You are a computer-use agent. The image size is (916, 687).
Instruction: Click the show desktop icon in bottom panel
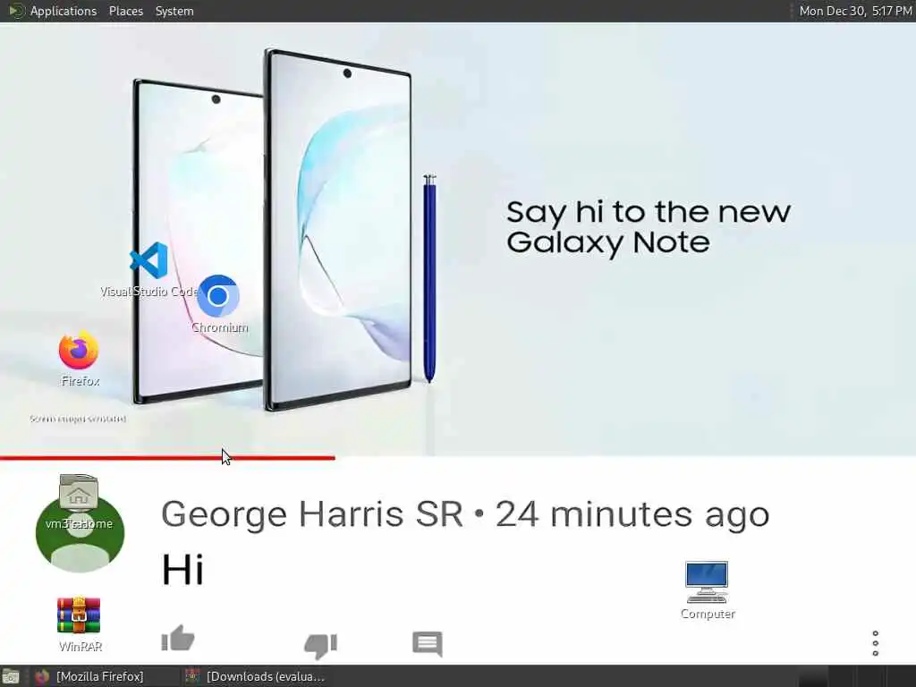(x=11, y=676)
